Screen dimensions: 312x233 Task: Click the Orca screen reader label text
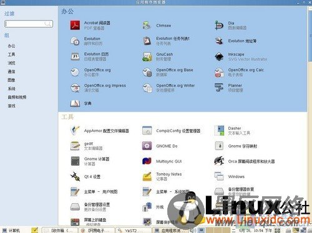pos(251,161)
